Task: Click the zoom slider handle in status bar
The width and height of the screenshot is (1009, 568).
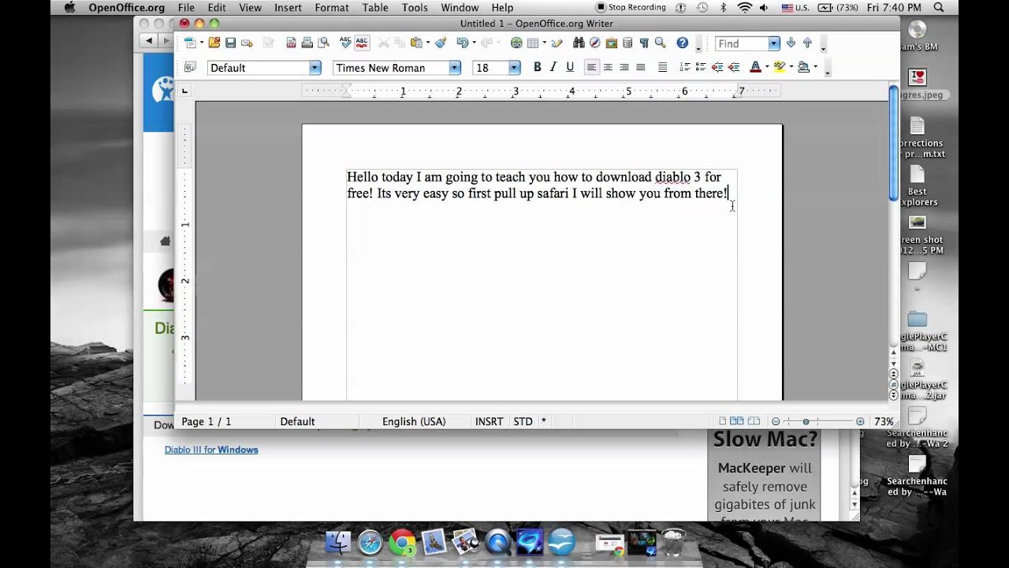Action: click(x=806, y=421)
